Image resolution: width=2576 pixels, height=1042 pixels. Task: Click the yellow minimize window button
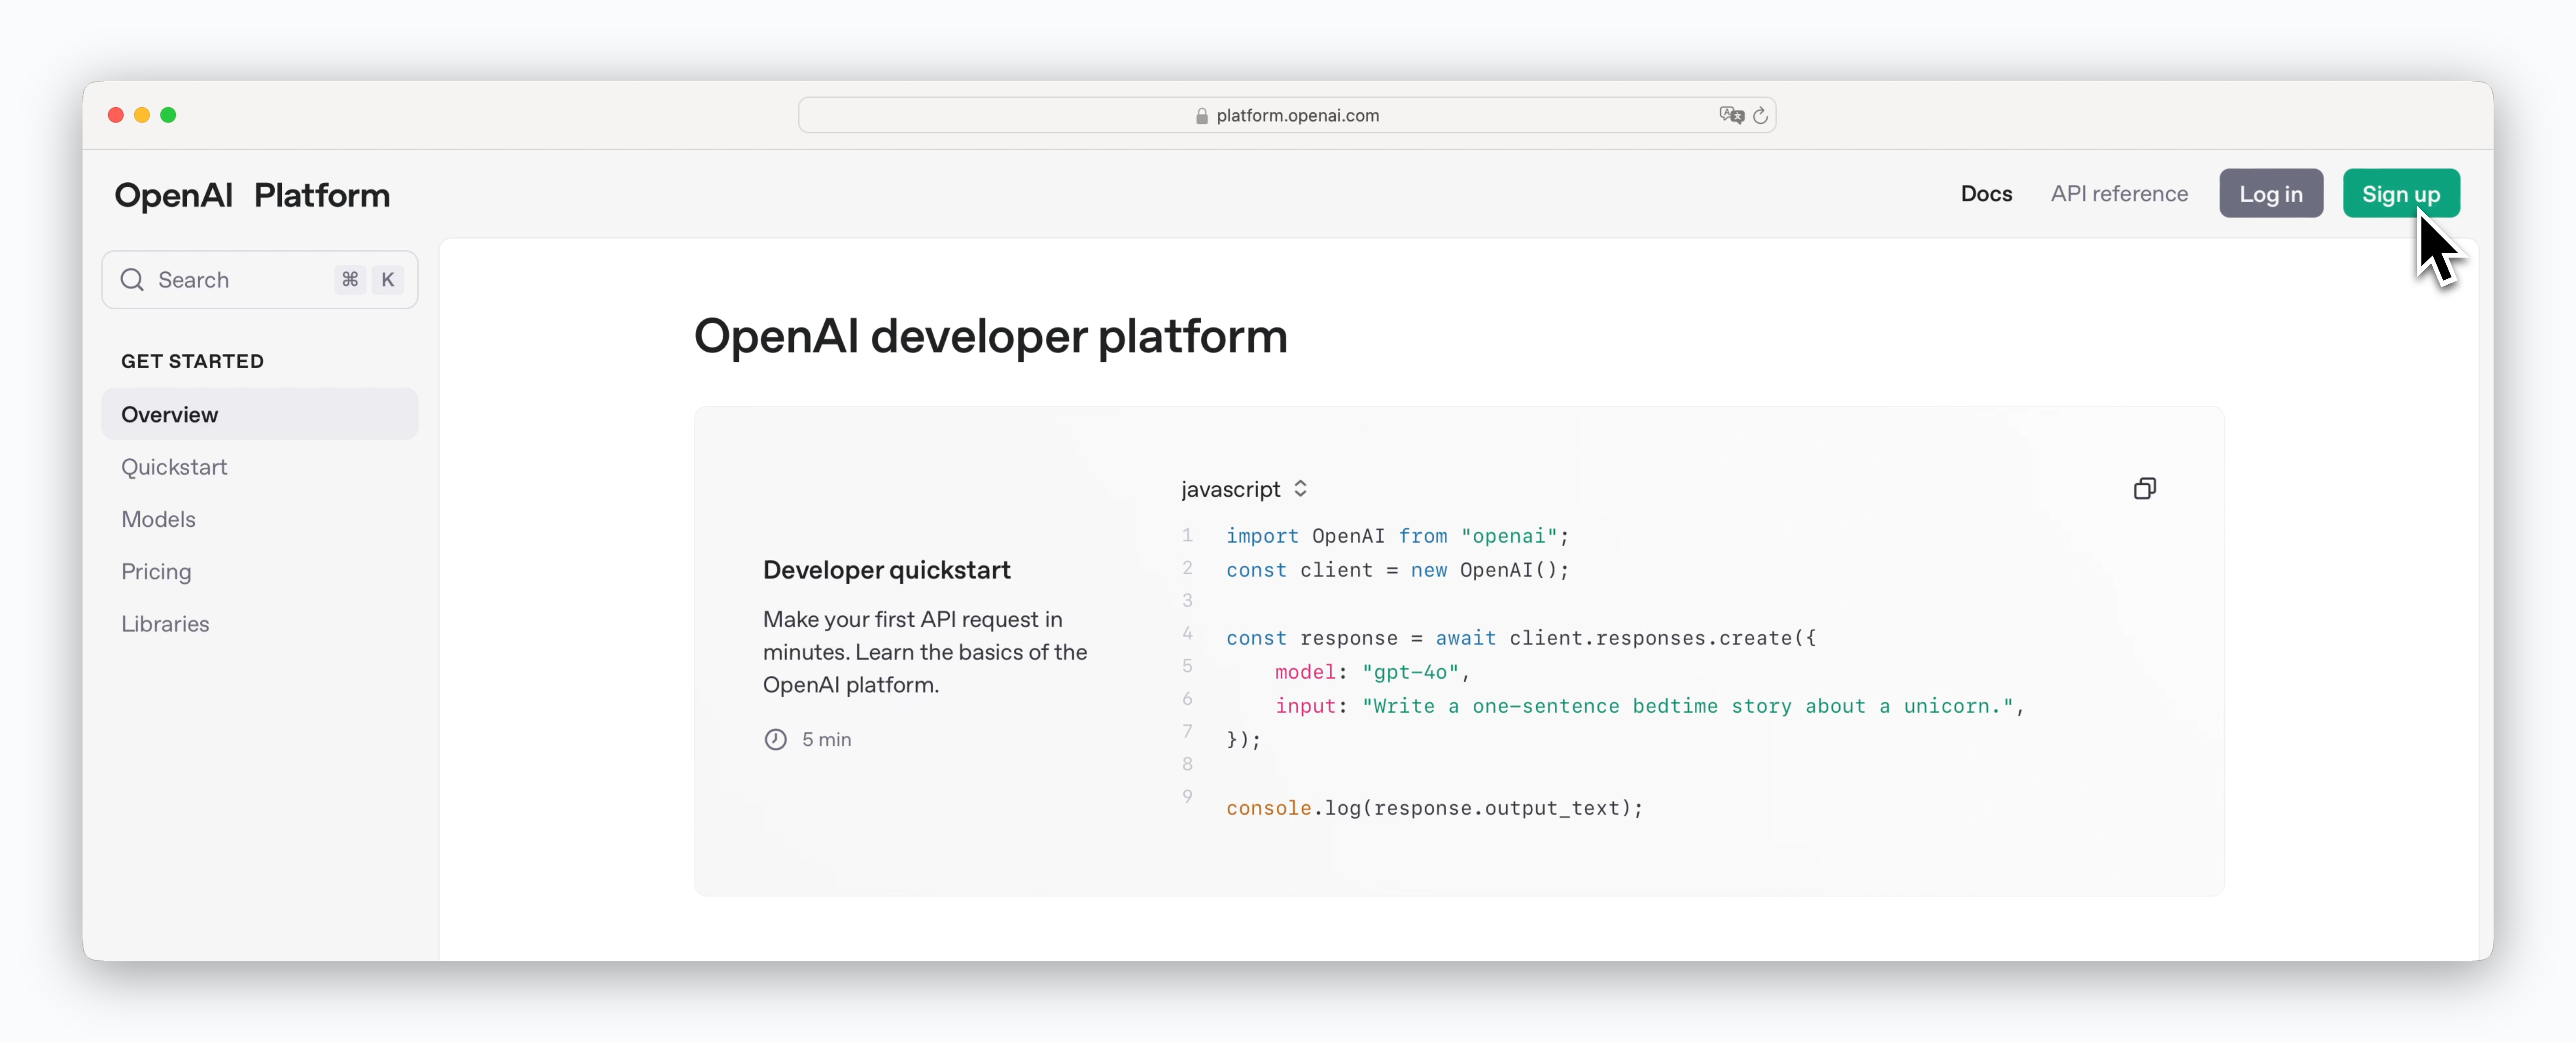142,115
